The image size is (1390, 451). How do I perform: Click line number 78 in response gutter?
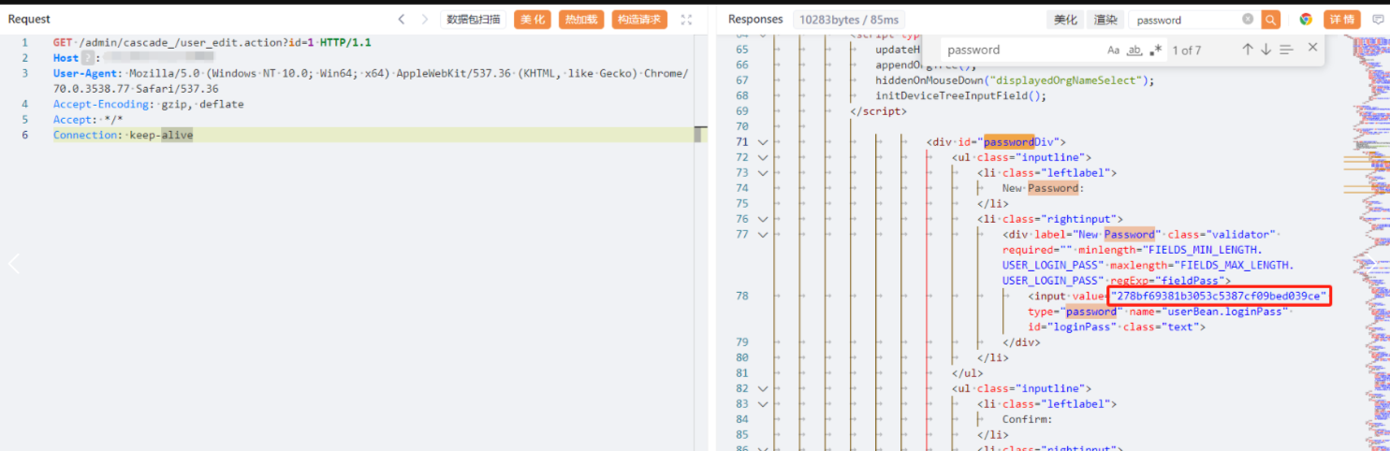click(742, 296)
